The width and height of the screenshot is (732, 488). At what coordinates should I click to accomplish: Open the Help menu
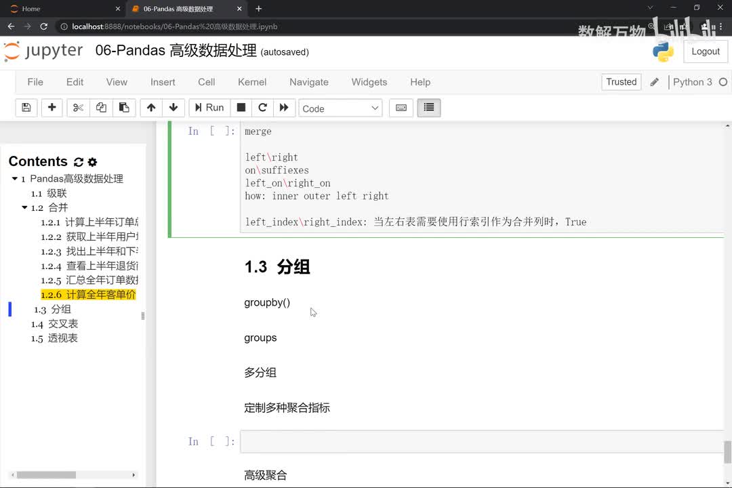click(420, 82)
